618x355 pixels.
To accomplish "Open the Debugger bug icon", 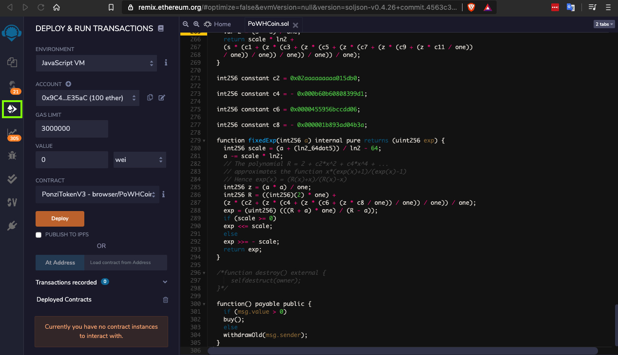I will pos(12,156).
